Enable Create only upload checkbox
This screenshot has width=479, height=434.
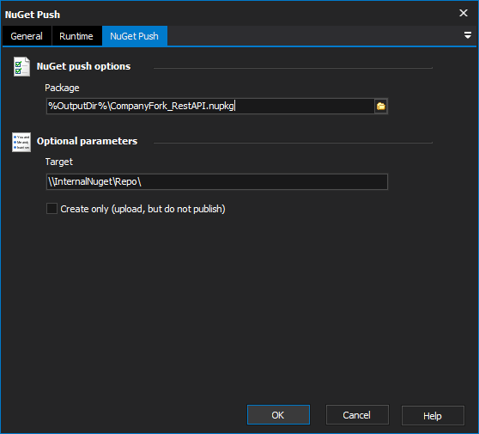[x=52, y=209]
